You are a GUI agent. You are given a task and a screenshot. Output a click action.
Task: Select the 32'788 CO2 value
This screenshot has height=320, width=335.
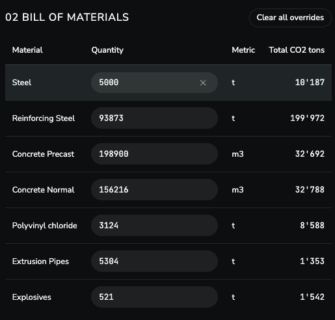(310, 190)
